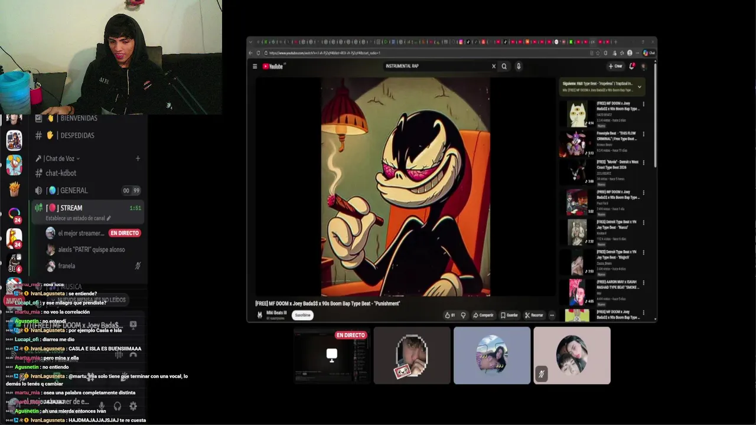Open YouTube account avatar menu

[x=644, y=66]
